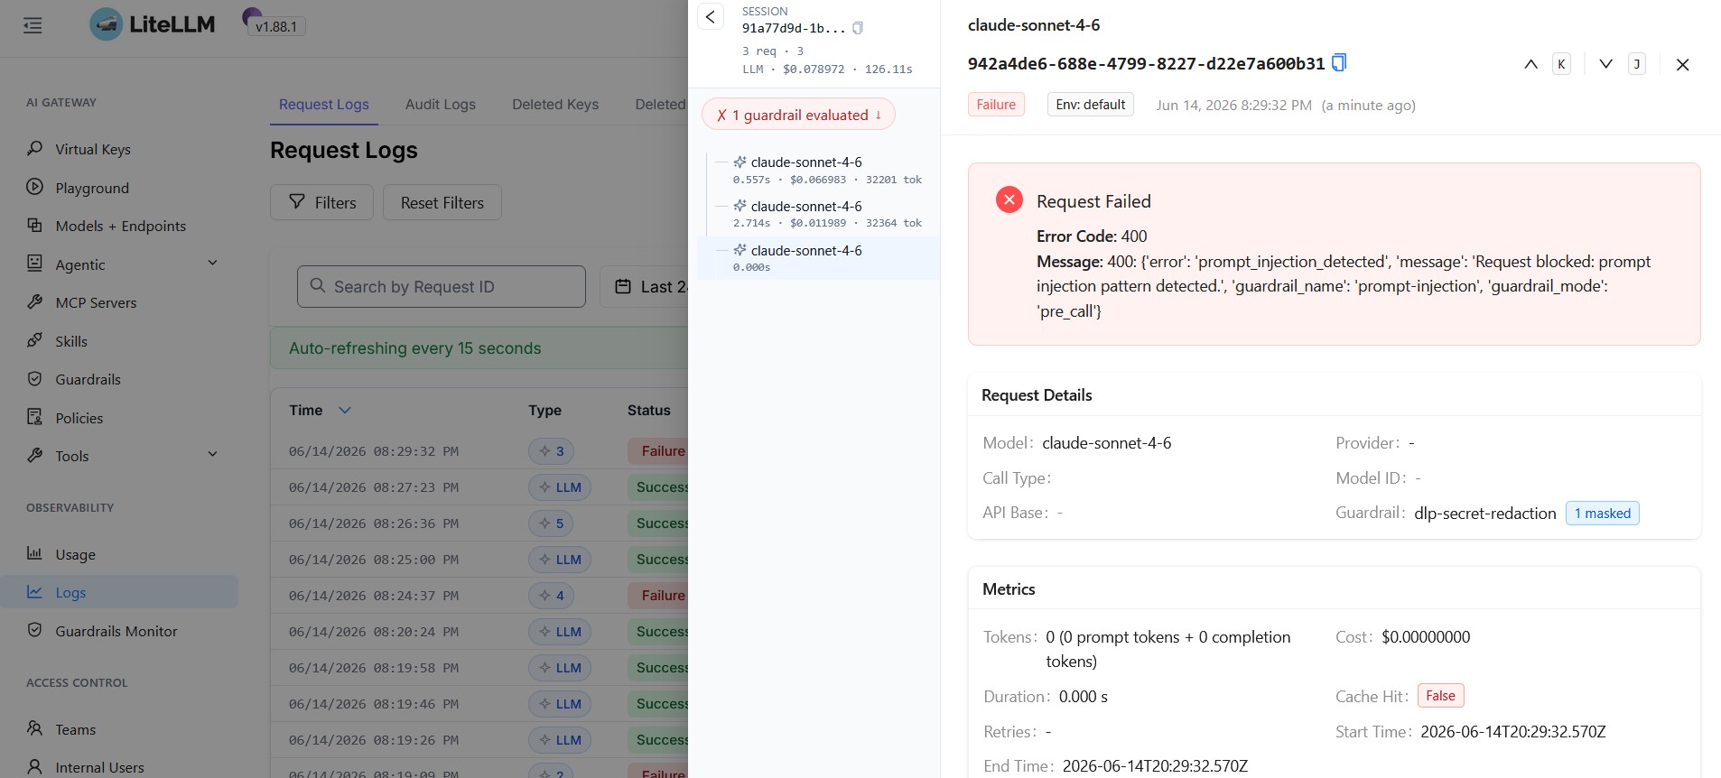Copy the session ID 91a77d9d

coord(858,28)
